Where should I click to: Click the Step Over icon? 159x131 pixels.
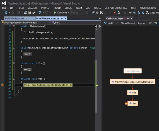pyautogui.click(x=139, y=13)
